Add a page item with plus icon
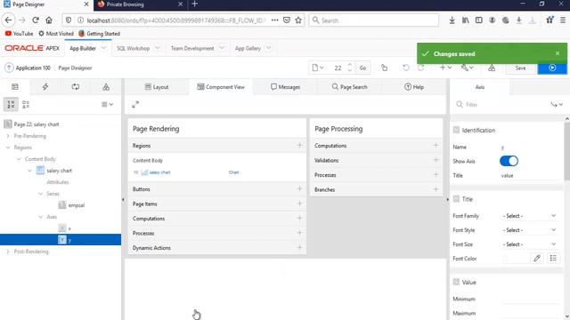 299,204
